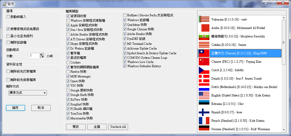This screenshot has height=136, width=291.
Task: Click the Finnish flag icon
Action: pyautogui.click(x=204, y=112)
